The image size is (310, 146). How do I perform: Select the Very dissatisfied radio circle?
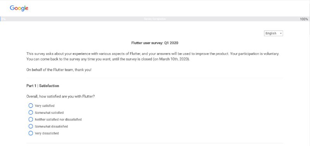(31, 133)
